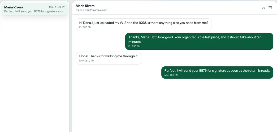Viewport: 277px width, 132px height.
Task: Click the 'Mon 1:30 PM' time in conversation list
Action: click(x=57, y=7)
